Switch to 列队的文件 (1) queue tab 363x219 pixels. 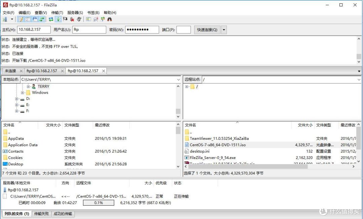(x=16, y=214)
